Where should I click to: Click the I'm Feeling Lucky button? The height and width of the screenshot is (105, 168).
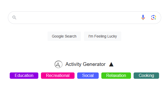(x=103, y=36)
